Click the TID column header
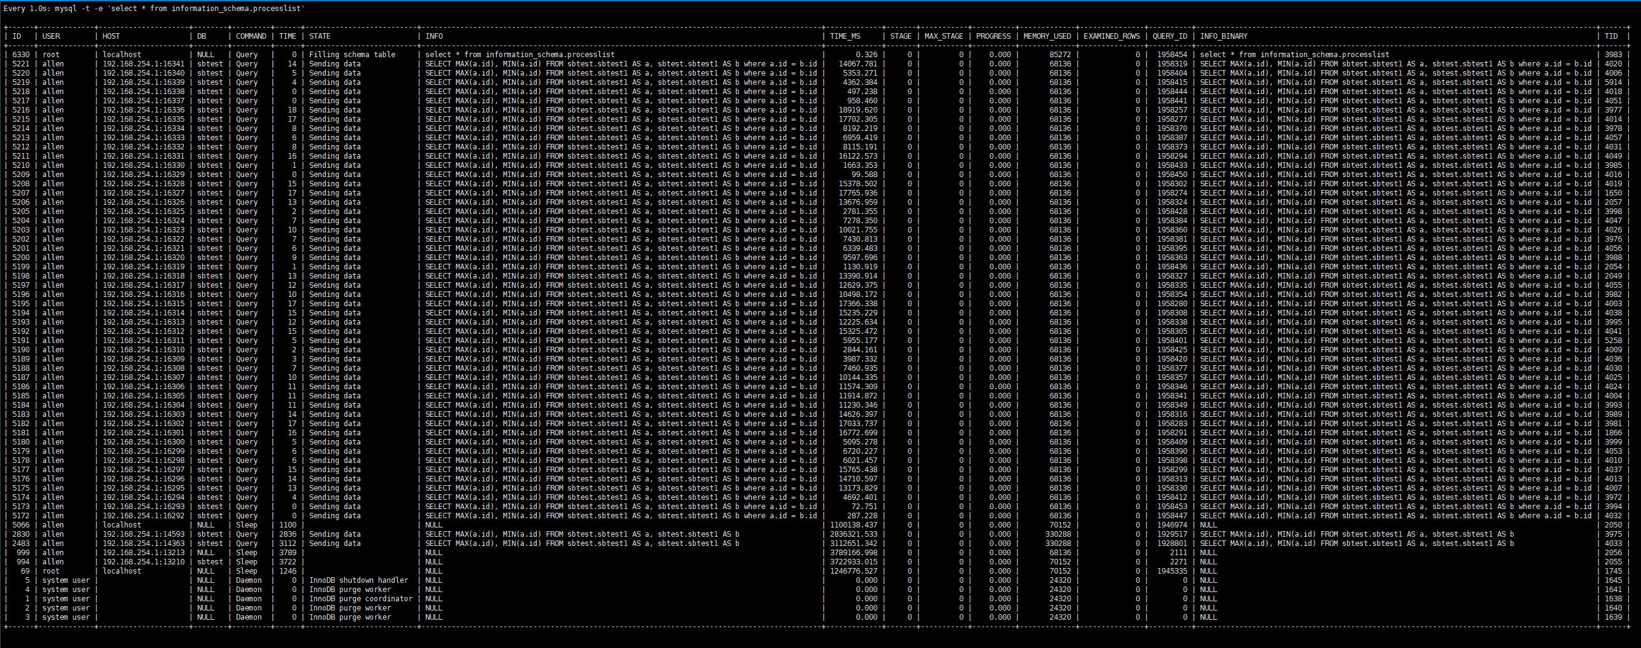The image size is (1641, 648). click(1611, 36)
